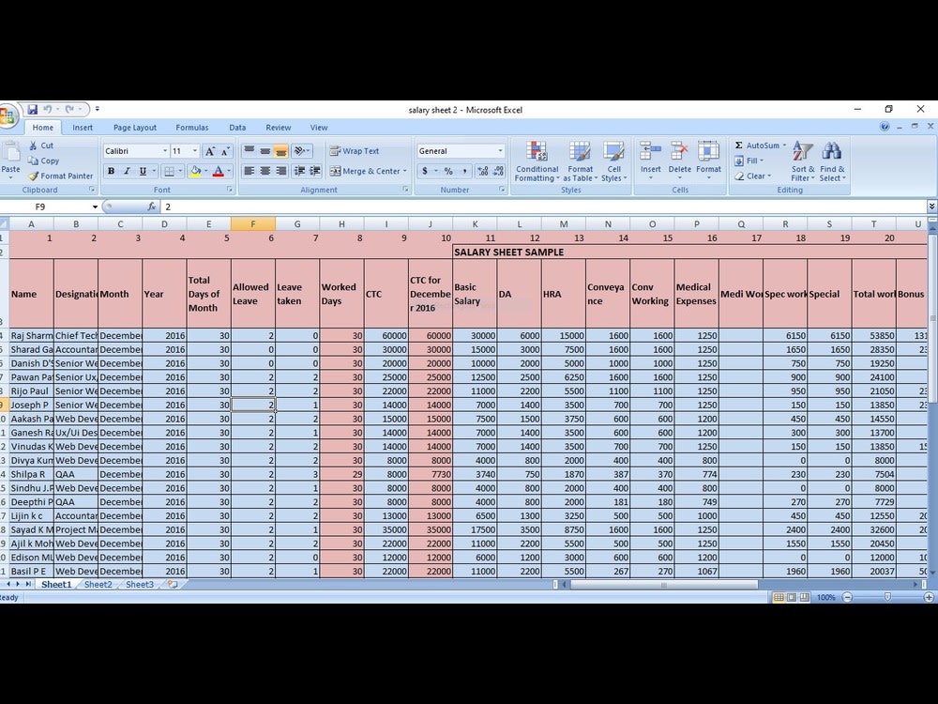
Task: Increase decimal places icon
Action: (483, 171)
